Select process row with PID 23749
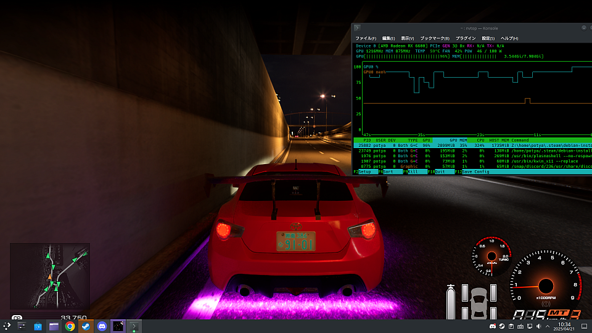Viewport: 592px width, 333px height. click(x=473, y=150)
